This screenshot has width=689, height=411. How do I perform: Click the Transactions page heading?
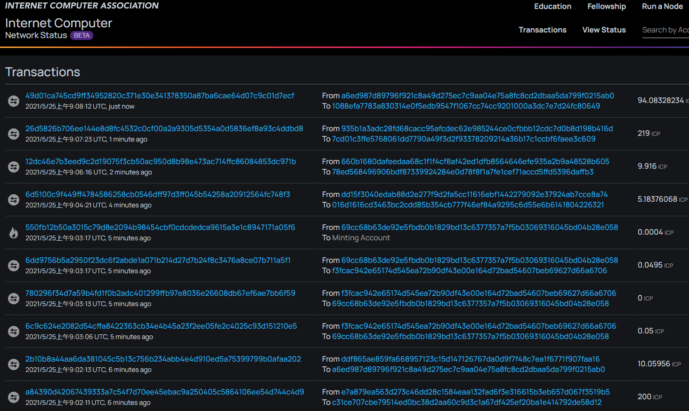42,72
